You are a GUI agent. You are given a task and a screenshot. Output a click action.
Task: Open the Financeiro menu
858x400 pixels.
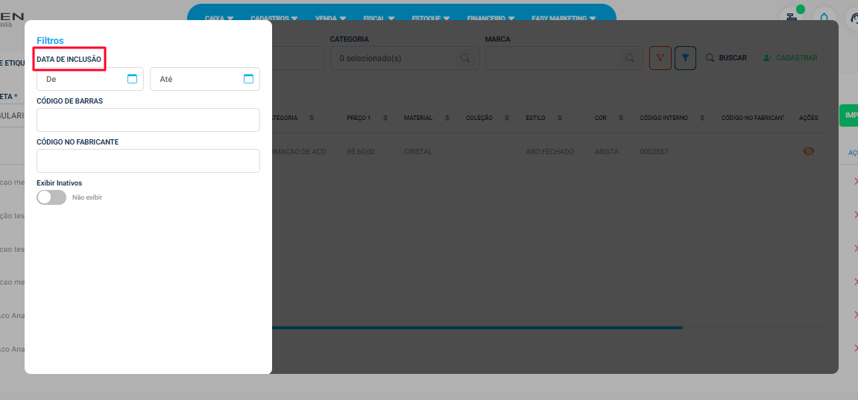coord(490,18)
